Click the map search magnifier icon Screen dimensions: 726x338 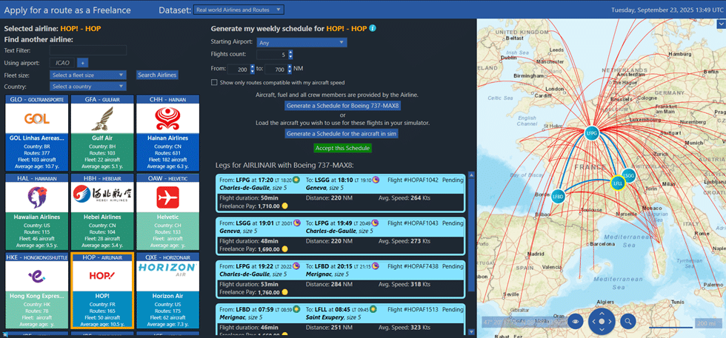pos(627,321)
